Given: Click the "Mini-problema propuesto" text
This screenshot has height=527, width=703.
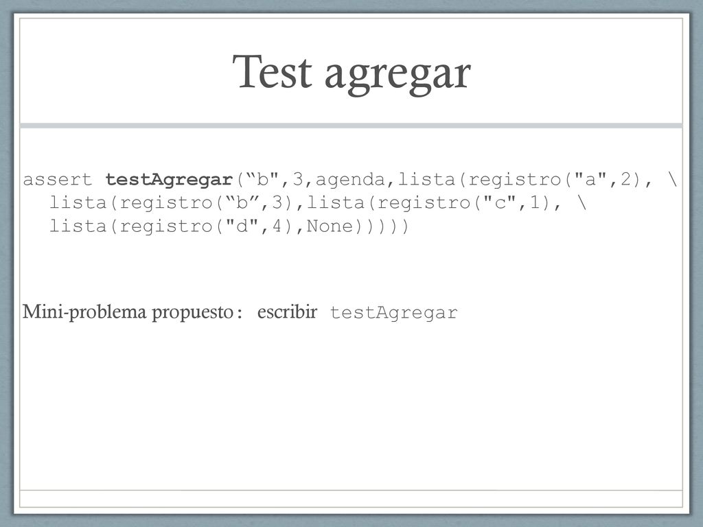Looking at the screenshot, I should pyautogui.click(x=128, y=312).
